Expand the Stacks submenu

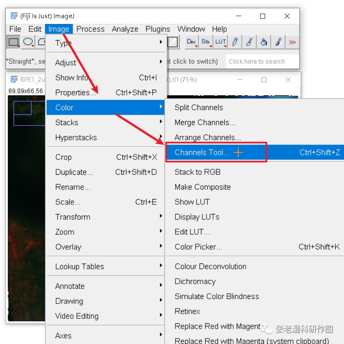(x=106, y=122)
